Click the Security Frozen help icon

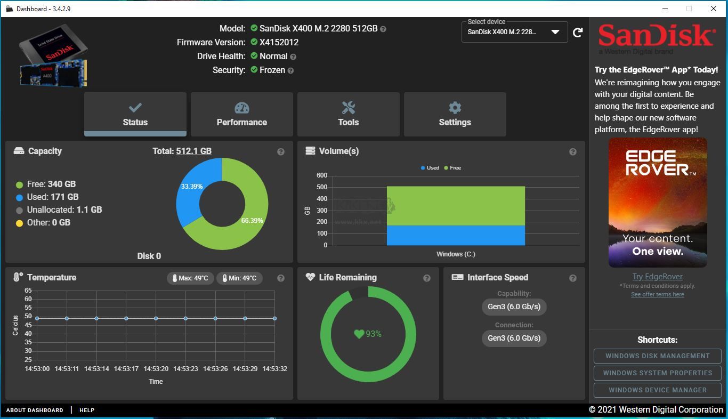[x=290, y=70]
